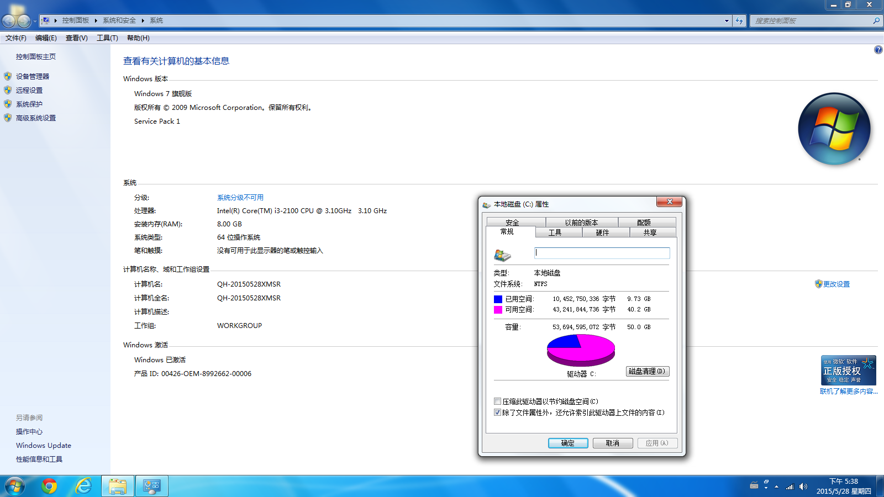This screenshot has width=884, height=497.
Task: Open 工具(T) menu
Action: (107, 38)
